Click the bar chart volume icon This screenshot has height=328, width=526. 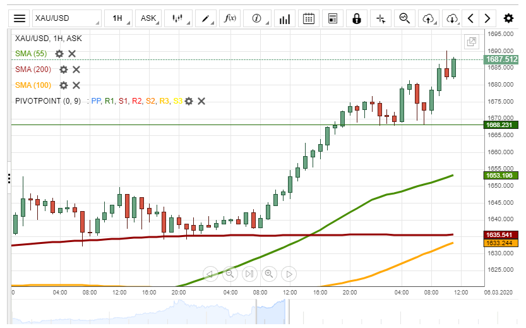[x=284, y=18]
